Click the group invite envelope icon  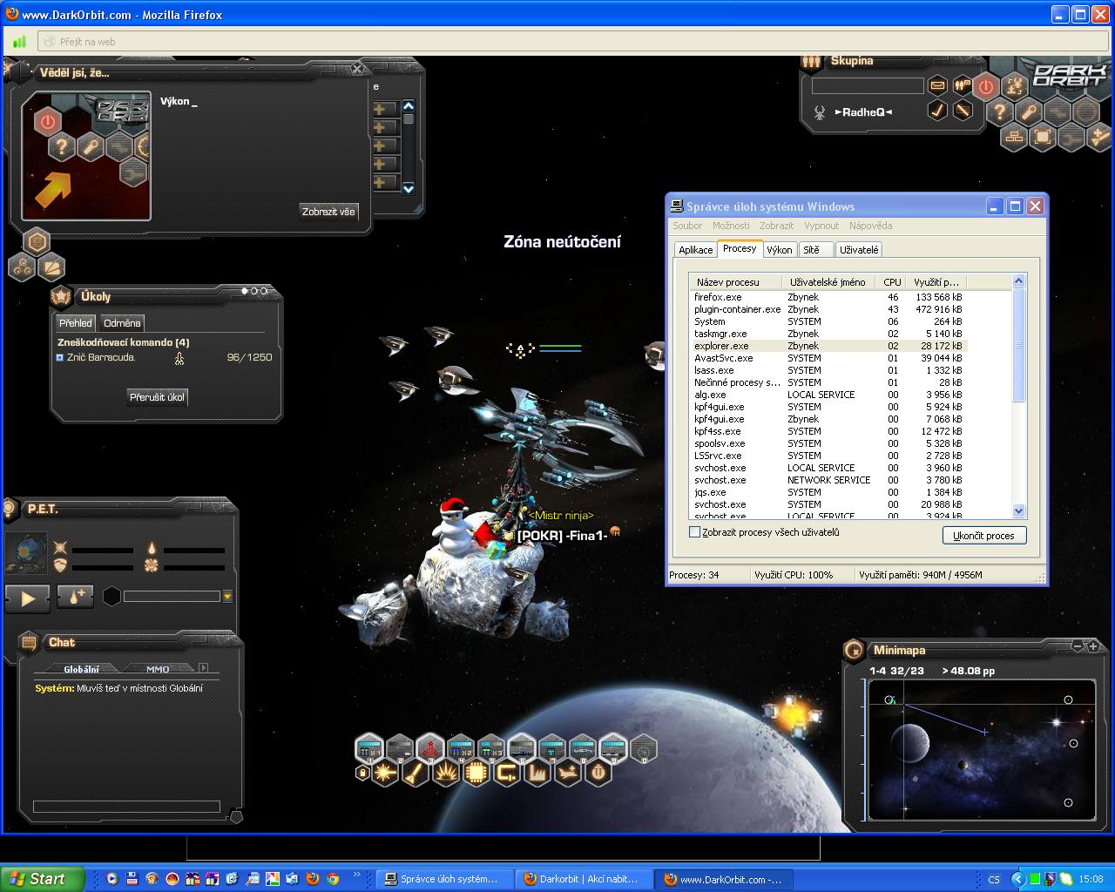click(x=937, y=85)
